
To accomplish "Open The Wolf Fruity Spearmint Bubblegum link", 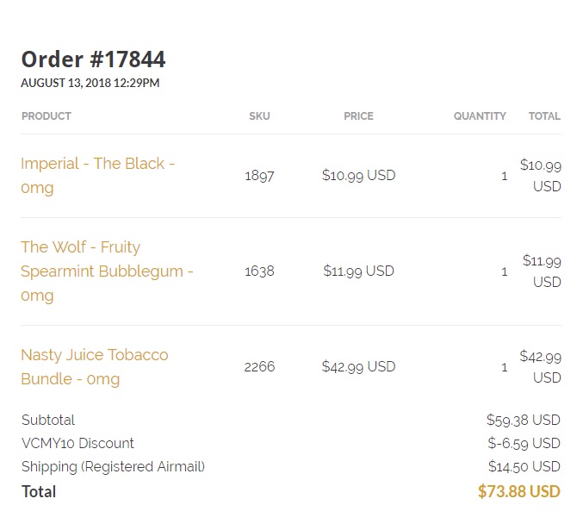I will 107,271.
